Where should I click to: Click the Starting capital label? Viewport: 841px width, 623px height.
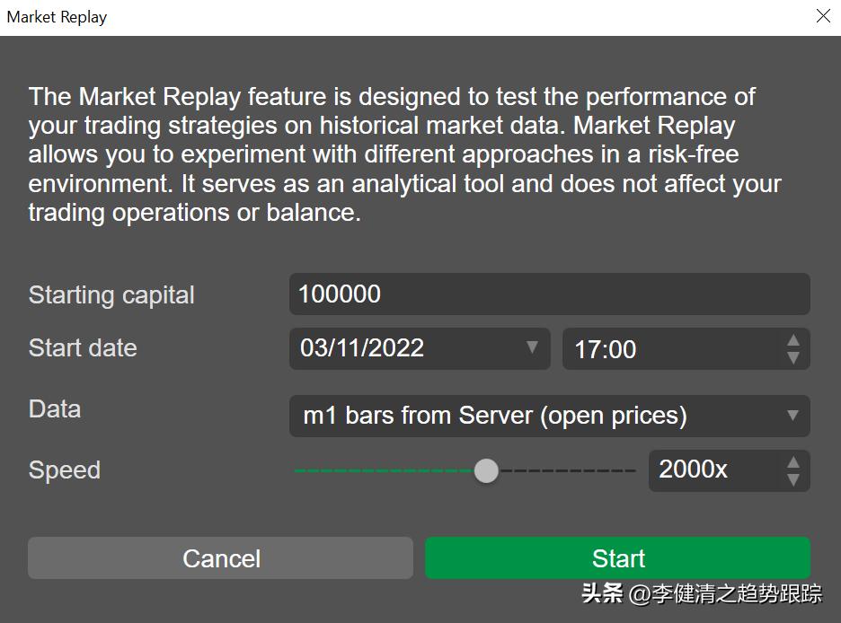tap(111, 295)
